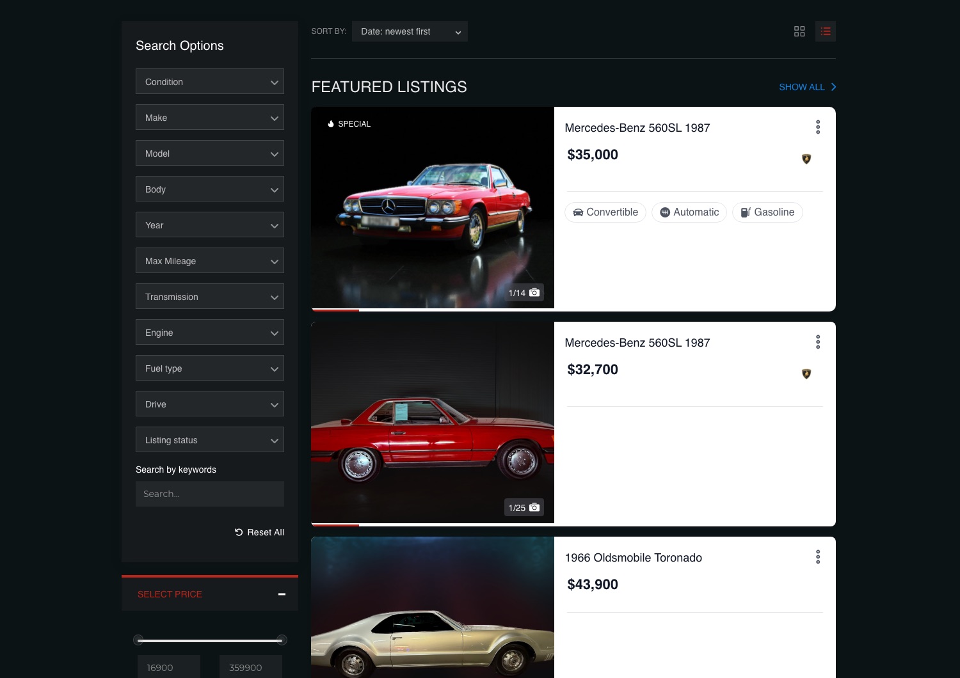This screenshot has width=960, height=678.
Task: Open the $35,000 Mercedes-Benz 560SL 1987 title
Action: [x=637, y=128]
